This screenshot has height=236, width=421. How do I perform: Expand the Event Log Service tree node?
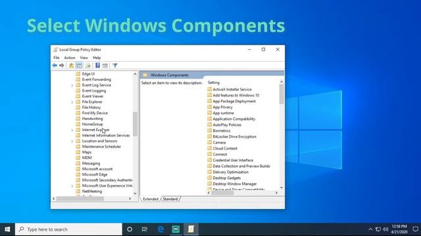coord(72,85)
